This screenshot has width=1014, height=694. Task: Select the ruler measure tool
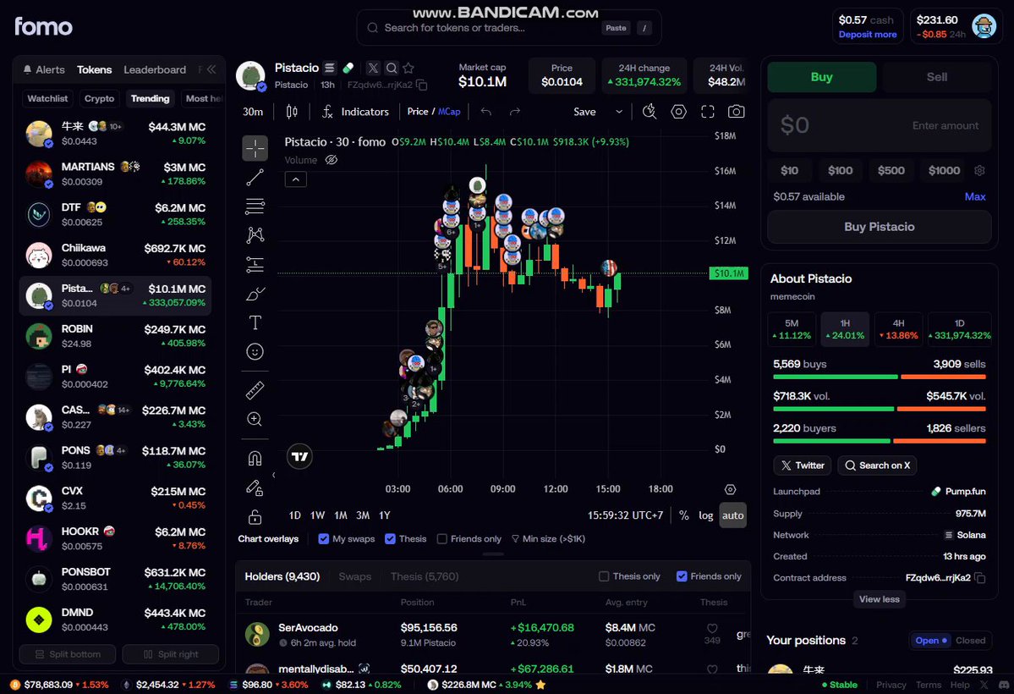[255, 389]
